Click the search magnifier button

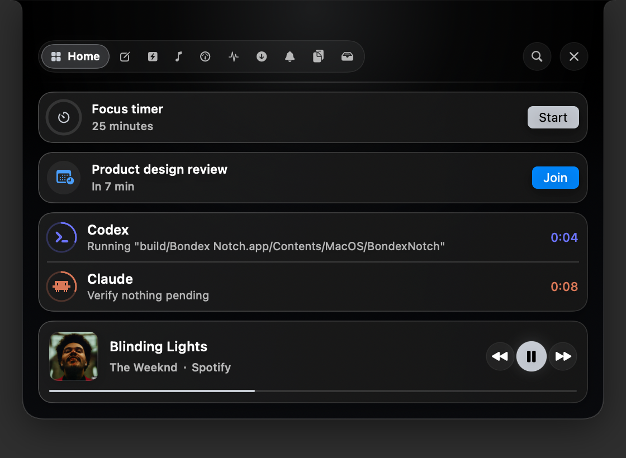pos(537,56)
